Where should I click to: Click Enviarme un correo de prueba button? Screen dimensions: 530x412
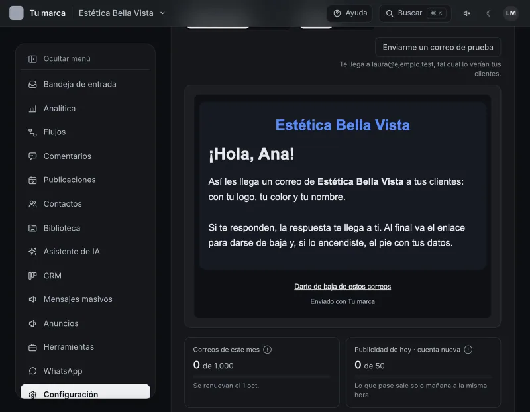[x=438, y=47]
